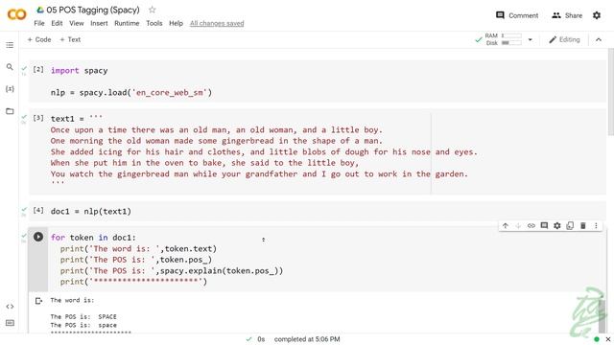Click the 'completed at 5:06 PM' status text
This screenshot has width=614, height=345.
307,339
